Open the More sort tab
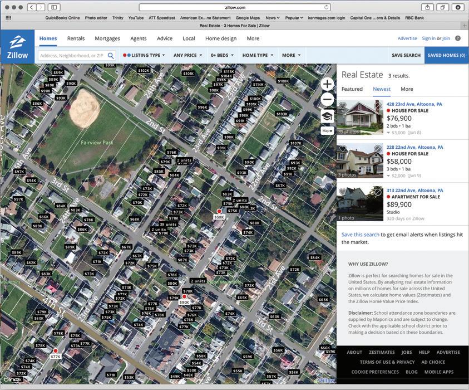The width and height of the screenshot is (469, 390). pos(407,89)
